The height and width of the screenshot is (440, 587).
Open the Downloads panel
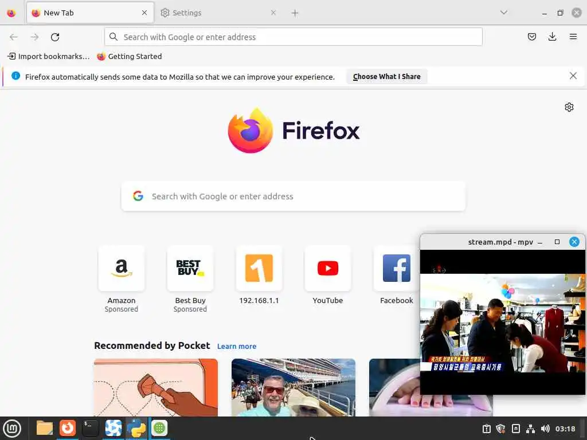point(552,37)
